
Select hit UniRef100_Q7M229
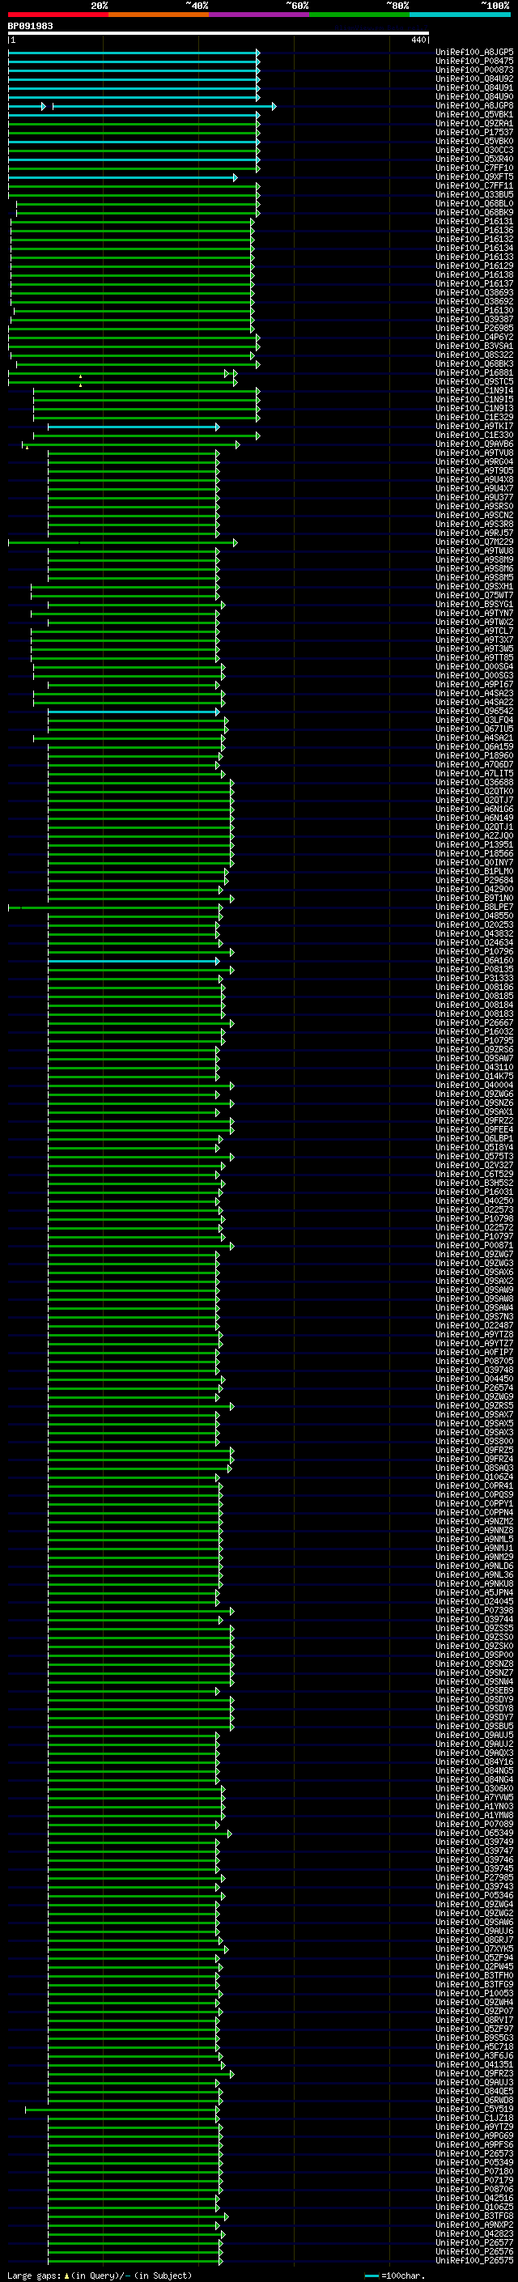pos(474,542)
